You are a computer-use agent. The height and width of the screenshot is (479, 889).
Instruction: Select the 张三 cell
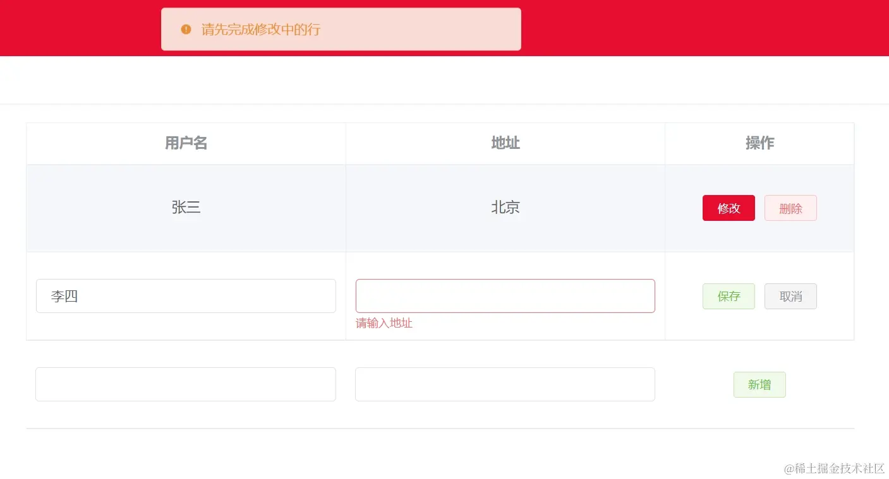pos(186,208)
